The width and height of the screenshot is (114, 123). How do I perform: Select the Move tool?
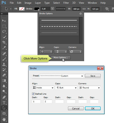coord(4,20)
